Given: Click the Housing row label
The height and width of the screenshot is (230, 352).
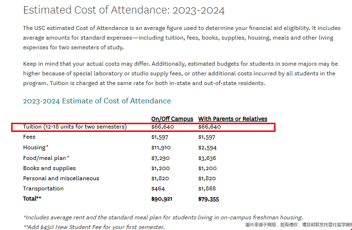Looking at the screenshot, I should (x=36, y=147).
